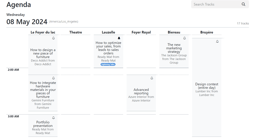Open 'How to optimize your sales' talk
Viewport: 255px width, 138px height.
coord(108,48)
